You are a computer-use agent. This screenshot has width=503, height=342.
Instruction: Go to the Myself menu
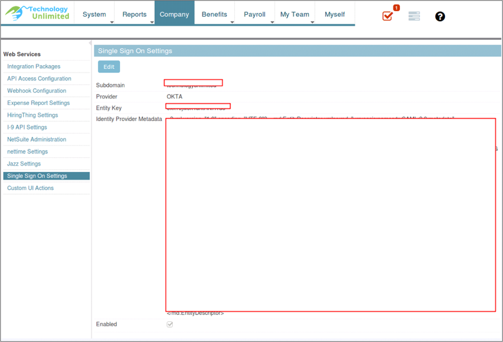tap(335, 14)
